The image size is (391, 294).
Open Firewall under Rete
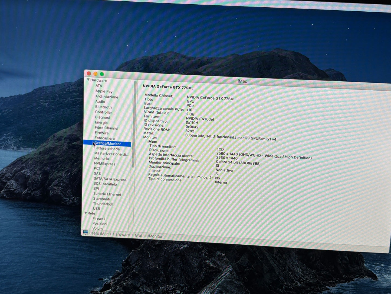pyautogui.click(x=99, y=219)
